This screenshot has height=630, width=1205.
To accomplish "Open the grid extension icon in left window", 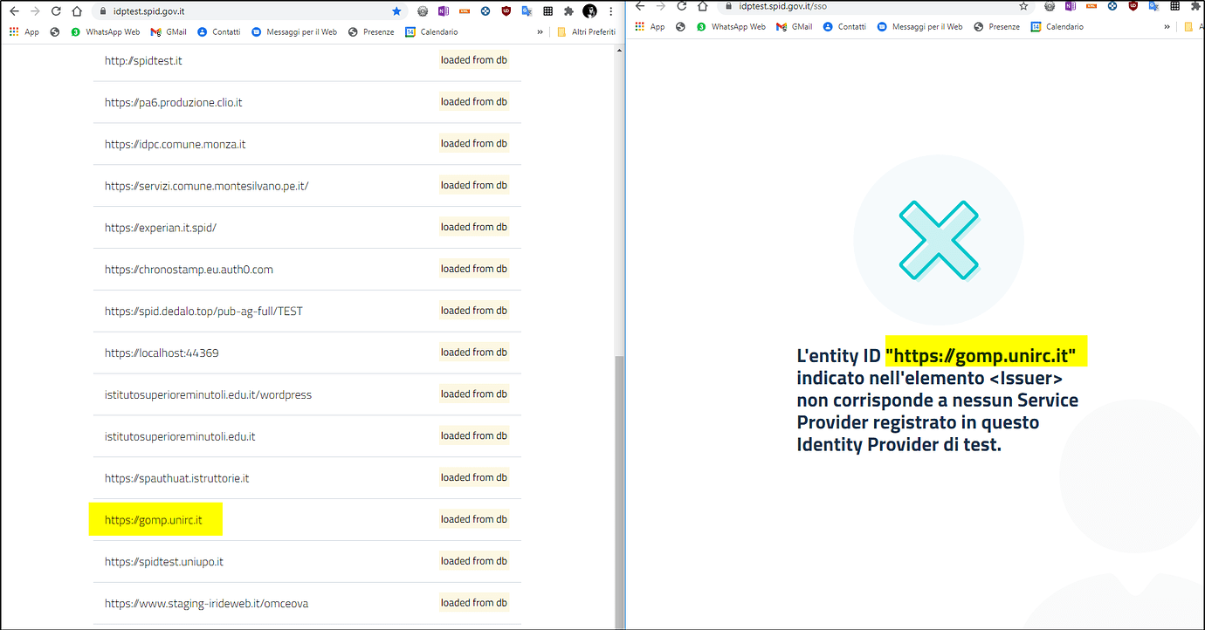I will 547,11.
